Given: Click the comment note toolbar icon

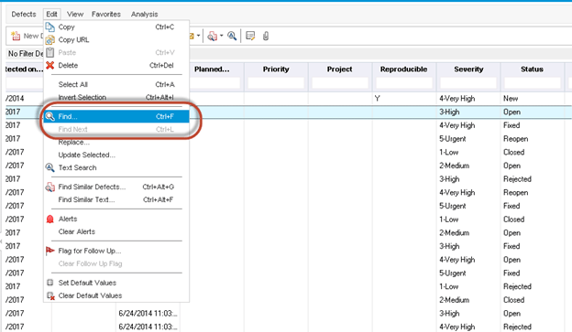Looking at the screenshot, I should point(250,36).
